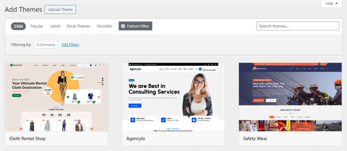This screenshot has width=347, height=151.
Task: Open the Block Themes tab
Action: click(x=79, y=26)
